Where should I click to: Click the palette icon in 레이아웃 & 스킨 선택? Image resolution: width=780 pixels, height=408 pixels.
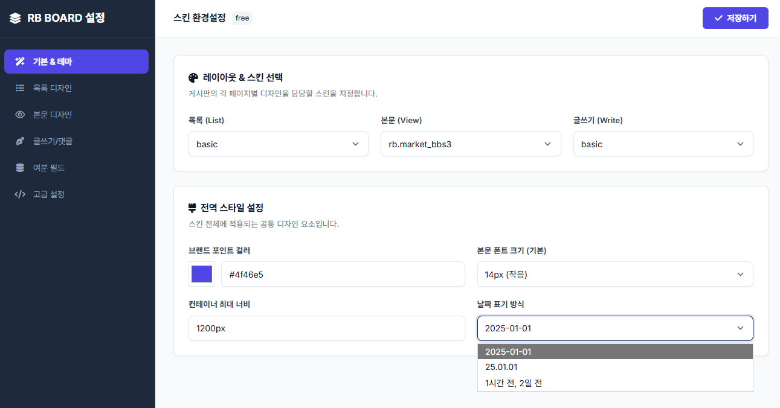click(193, 77)
